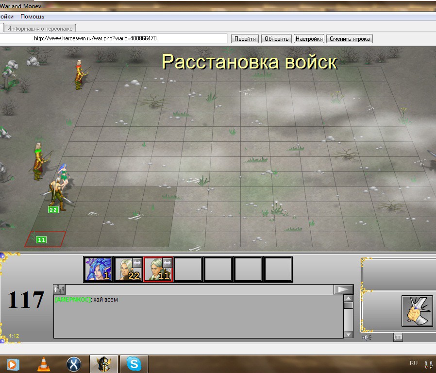Screen dimensions: 436x373
Task: Click the chat message text хай всем
Action: (x=106, y=300)
